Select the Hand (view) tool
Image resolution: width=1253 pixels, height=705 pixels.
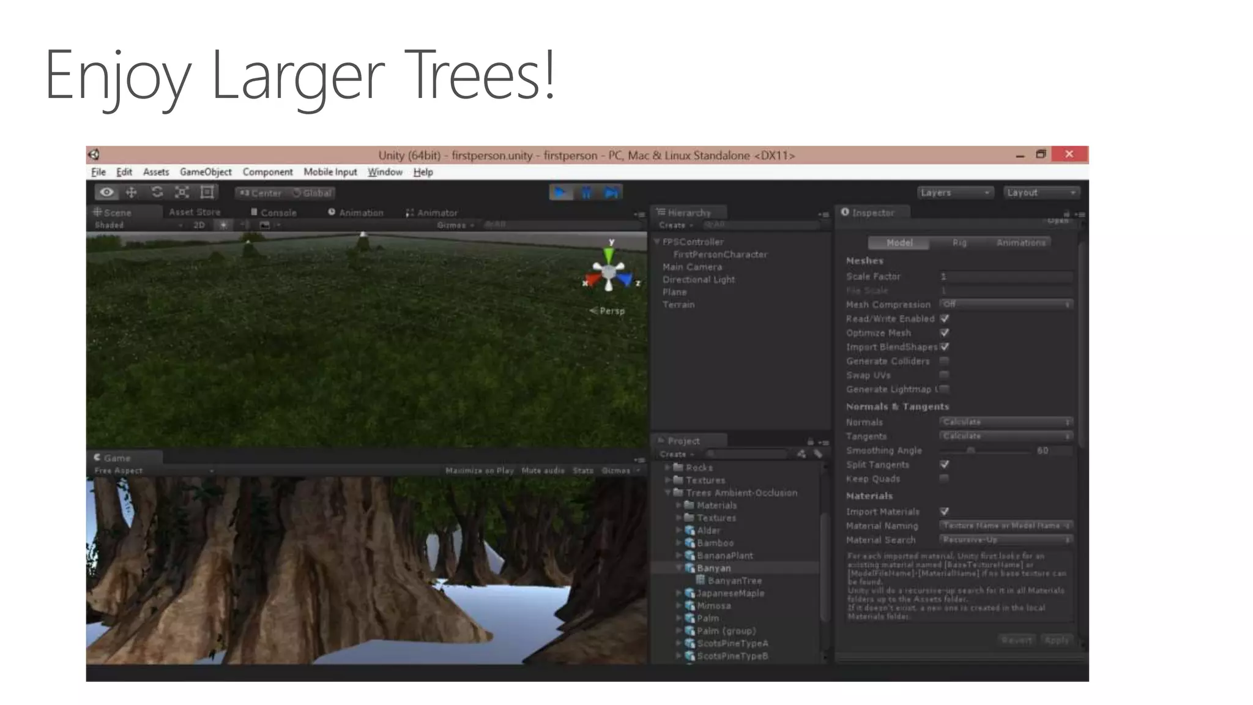coord(106,193)
